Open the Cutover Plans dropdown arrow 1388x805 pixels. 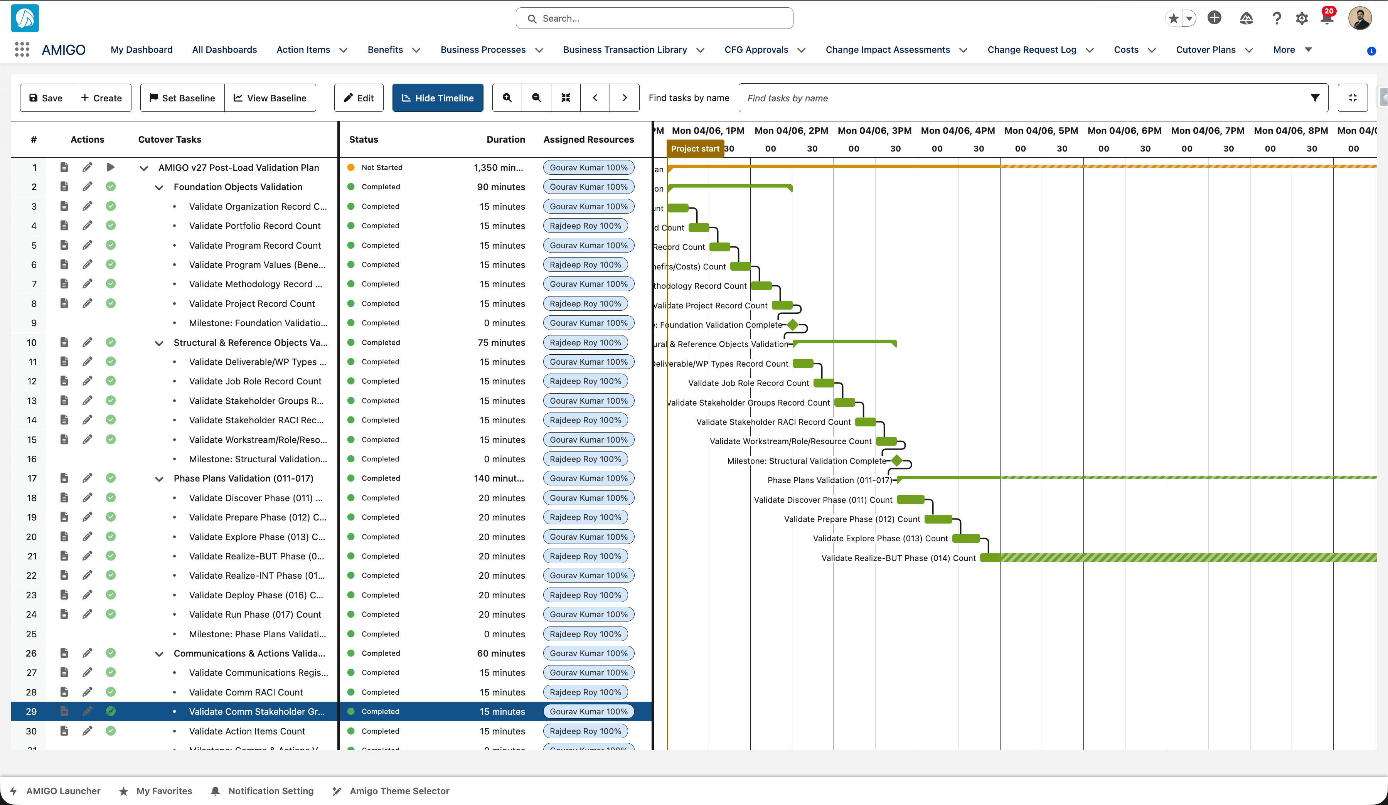1249,50
